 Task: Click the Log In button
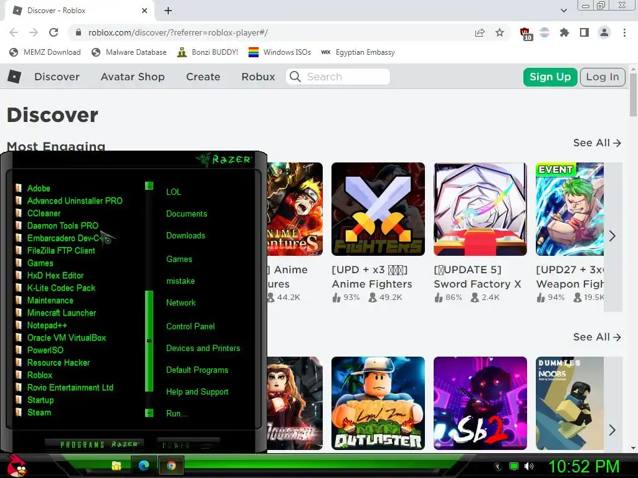pyautogui.click(x=602, y=77)
